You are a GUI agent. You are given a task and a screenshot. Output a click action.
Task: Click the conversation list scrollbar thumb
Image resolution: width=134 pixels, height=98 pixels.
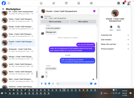tap(37, 74)
